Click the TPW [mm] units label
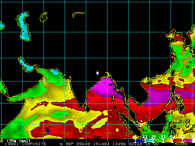Viewport: 195px width, 146px height. [x=19, y=141]
